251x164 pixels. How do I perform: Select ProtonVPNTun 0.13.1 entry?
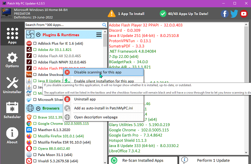point(130,41)
